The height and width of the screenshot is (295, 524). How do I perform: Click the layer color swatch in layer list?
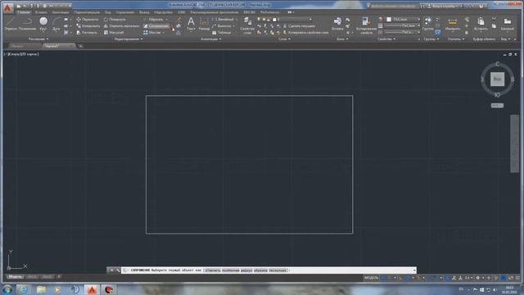click(274, 20)
